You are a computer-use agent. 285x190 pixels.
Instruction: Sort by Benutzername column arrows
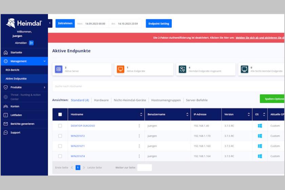(x=187, y=114)
